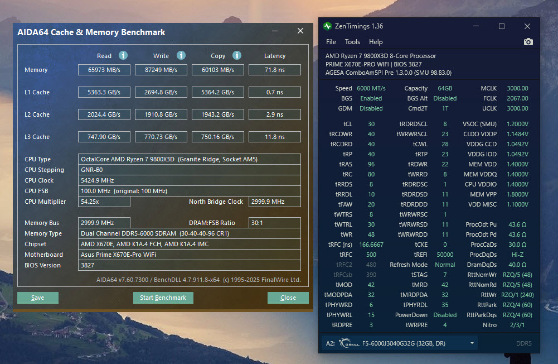Click the FCLK value 2067.00

[x=517, y=98]
